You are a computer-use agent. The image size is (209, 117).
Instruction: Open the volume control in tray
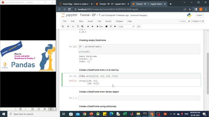[174, 114]
